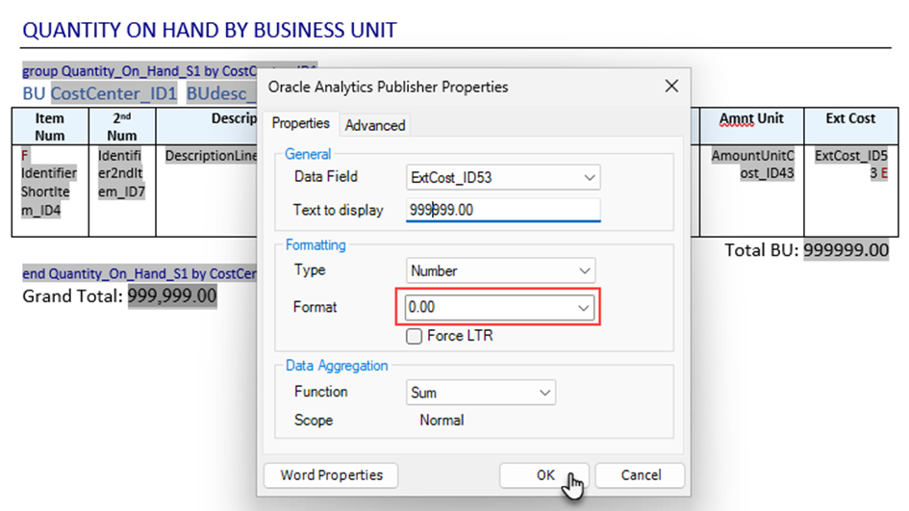Open the Function dropdown showing Sum

[x=481, y=393]
